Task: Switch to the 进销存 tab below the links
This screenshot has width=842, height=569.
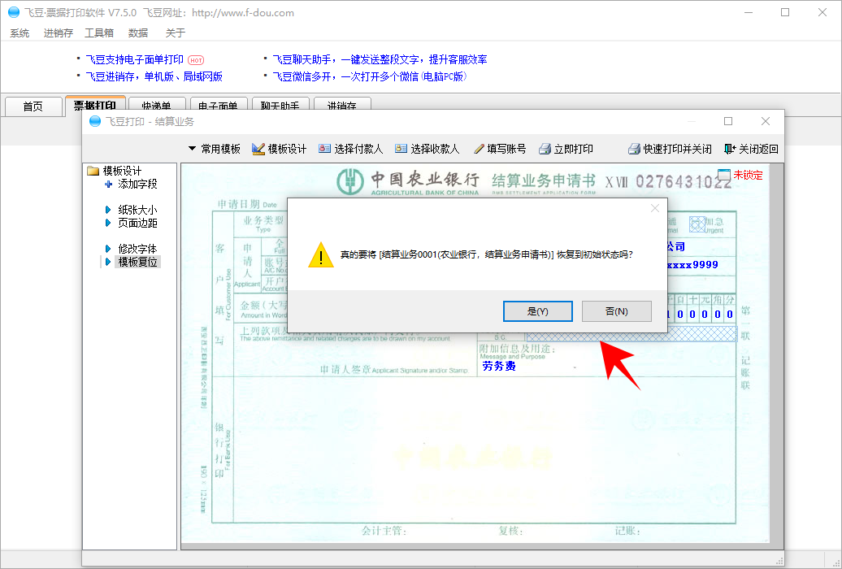Action: (x=342, y=106)
